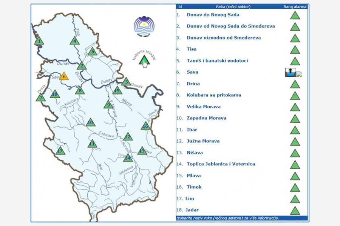The width and height of the screenshot is (340, 226).
Task: Select map triangle marker number 17
Action: pos(60,151)
